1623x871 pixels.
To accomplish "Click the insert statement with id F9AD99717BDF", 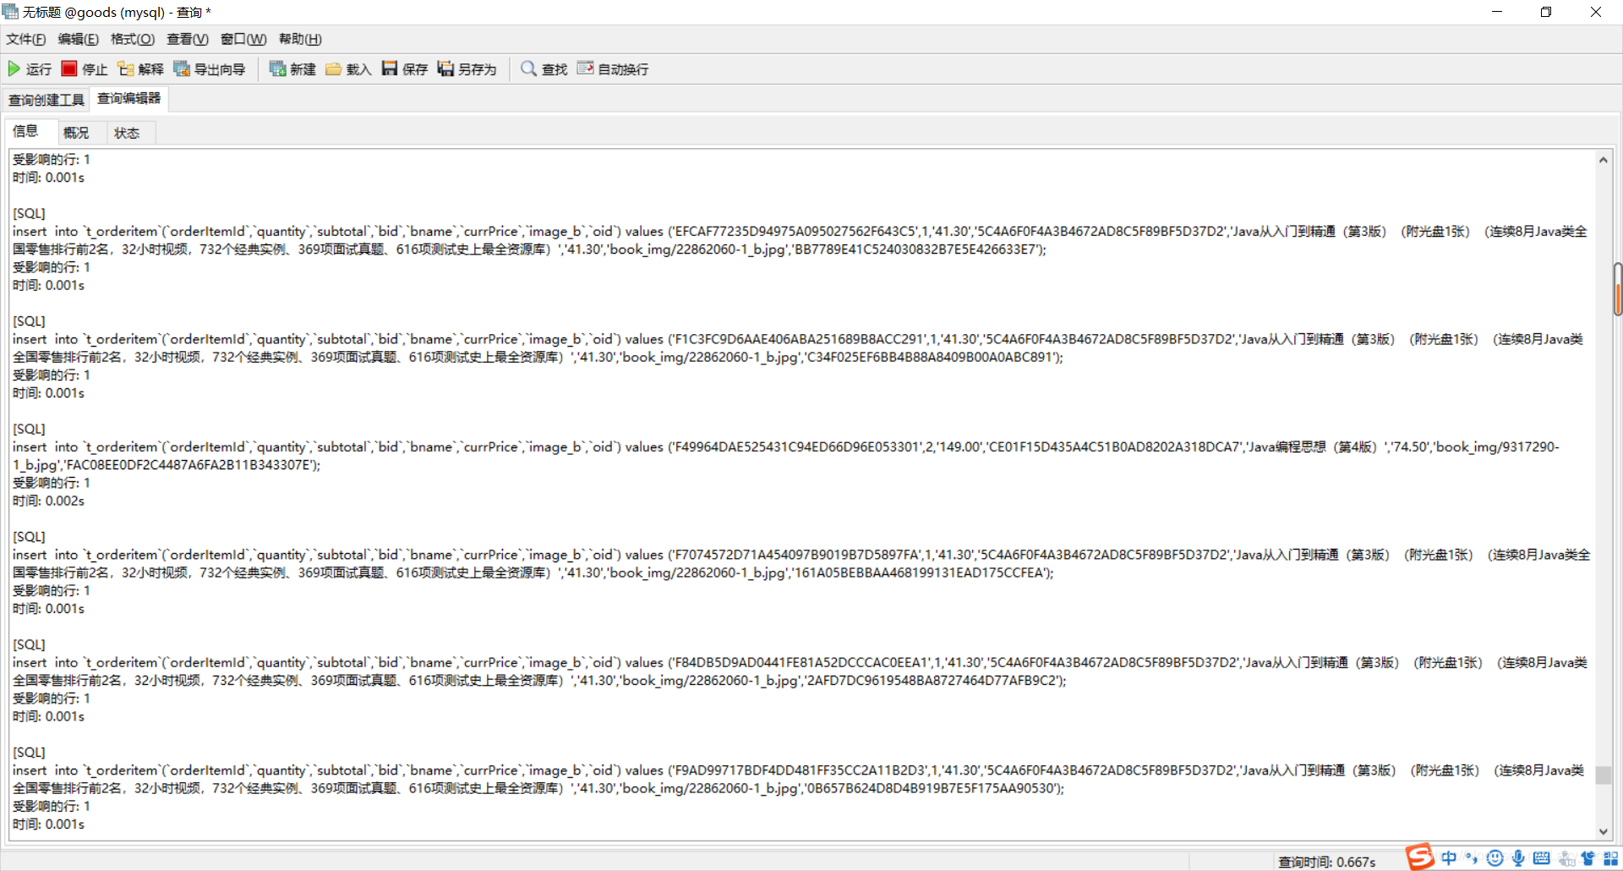I will click(798, 779).
